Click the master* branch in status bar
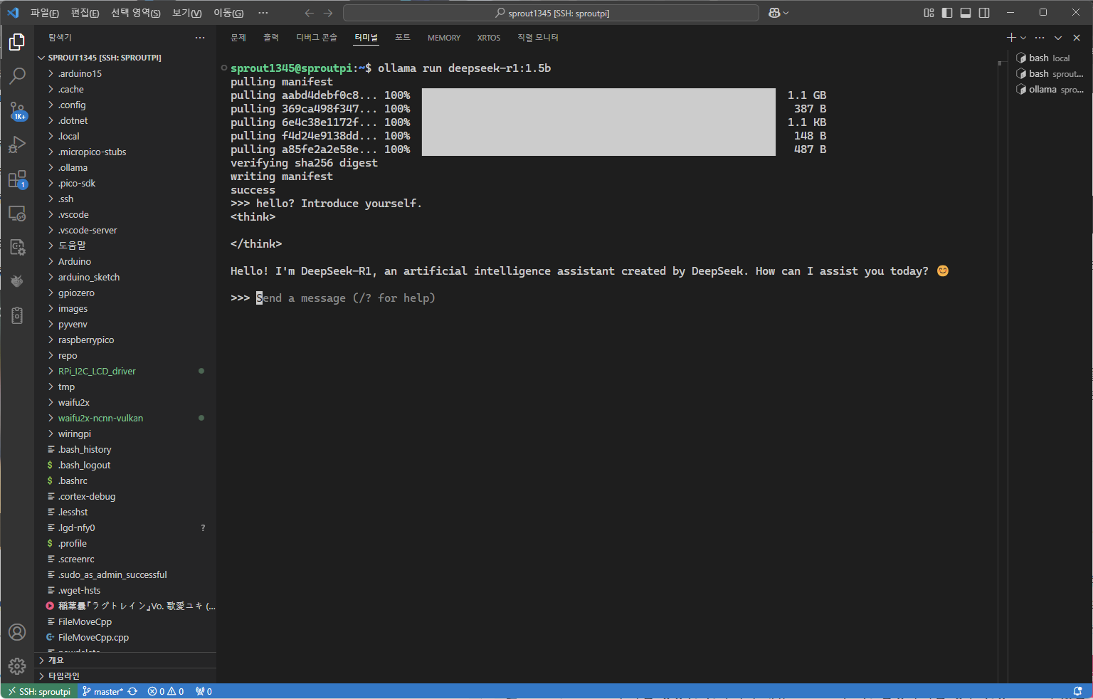Viewport: 1093px width, 699px height. pyautogui.click(x=102, y=691)
